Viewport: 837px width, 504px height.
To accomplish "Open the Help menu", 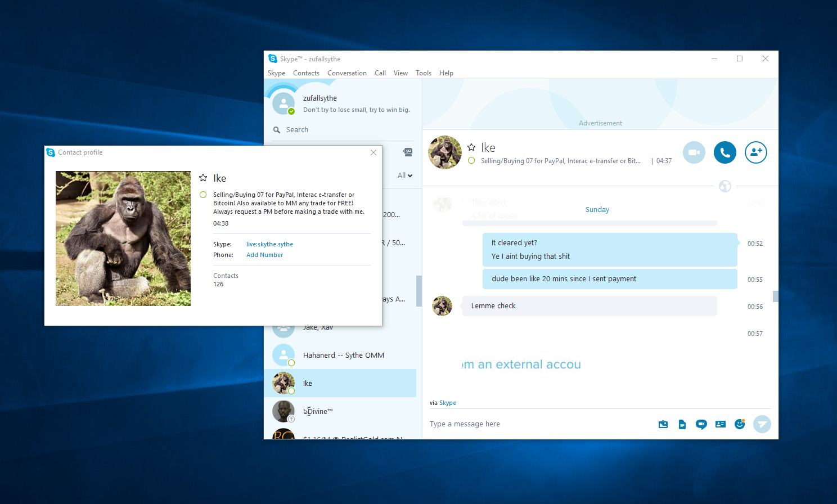I will tap(446, 73).
